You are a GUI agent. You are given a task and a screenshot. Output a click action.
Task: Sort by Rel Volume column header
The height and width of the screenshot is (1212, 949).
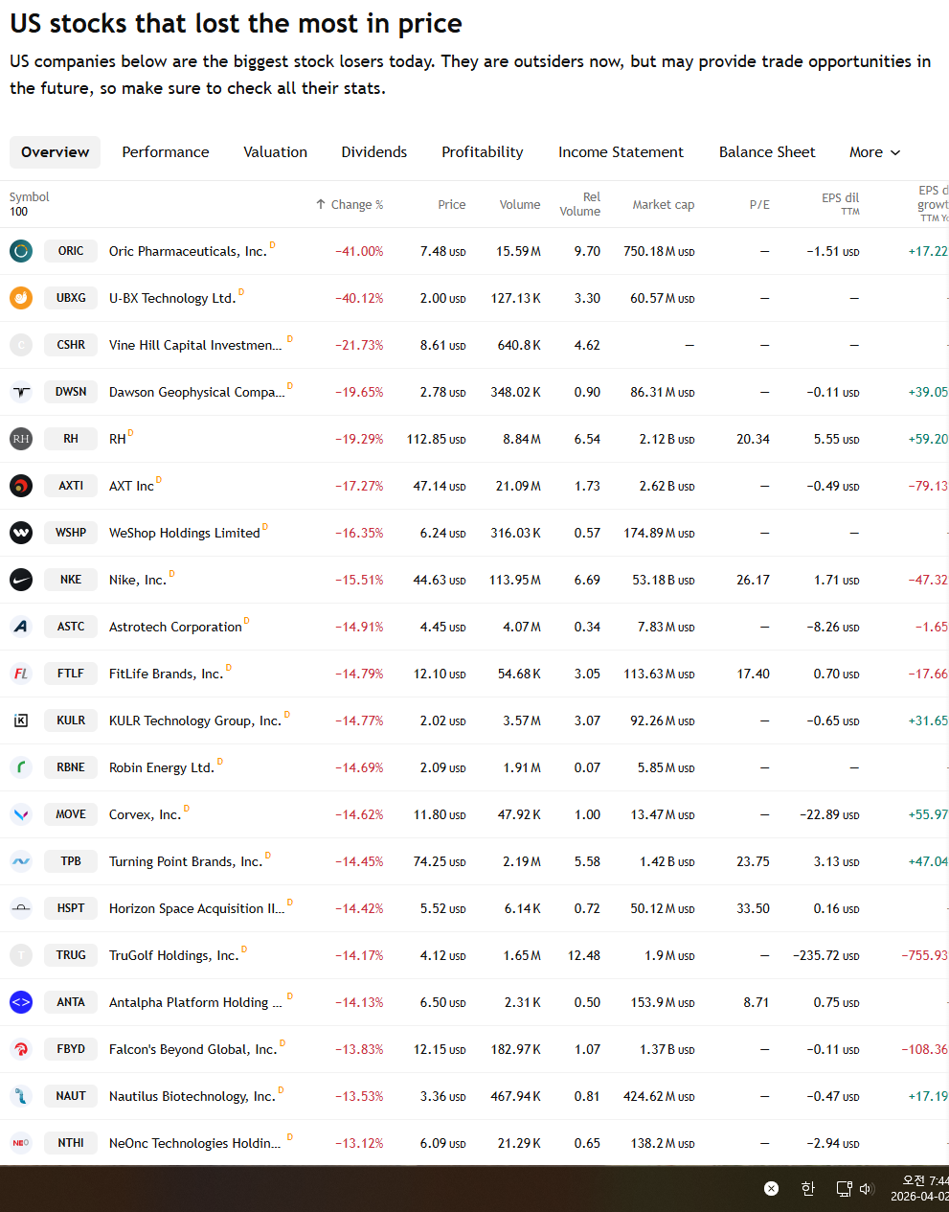coord(580,204)
